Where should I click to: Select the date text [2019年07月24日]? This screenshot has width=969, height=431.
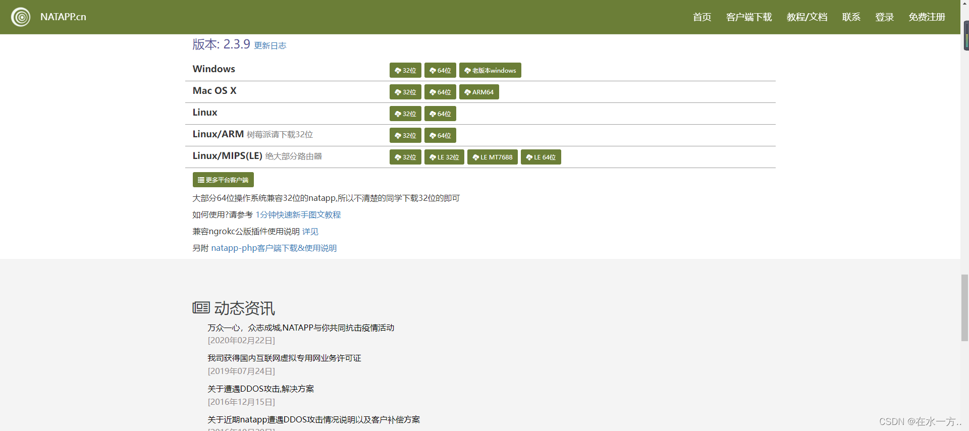[241, 371]
